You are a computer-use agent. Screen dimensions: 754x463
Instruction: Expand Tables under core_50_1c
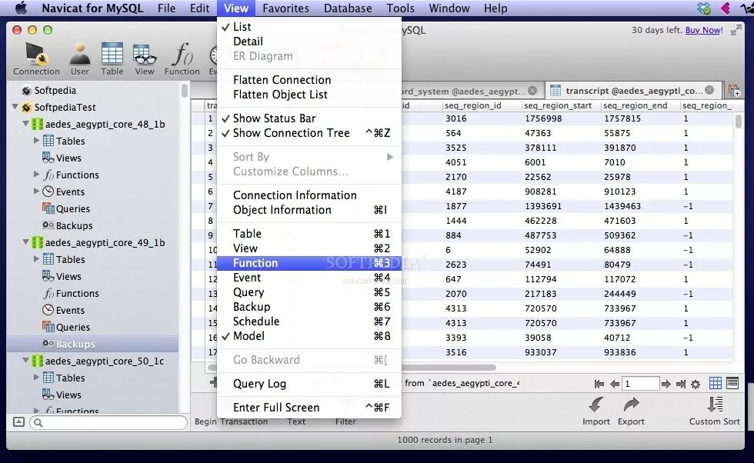pos(37,377)
